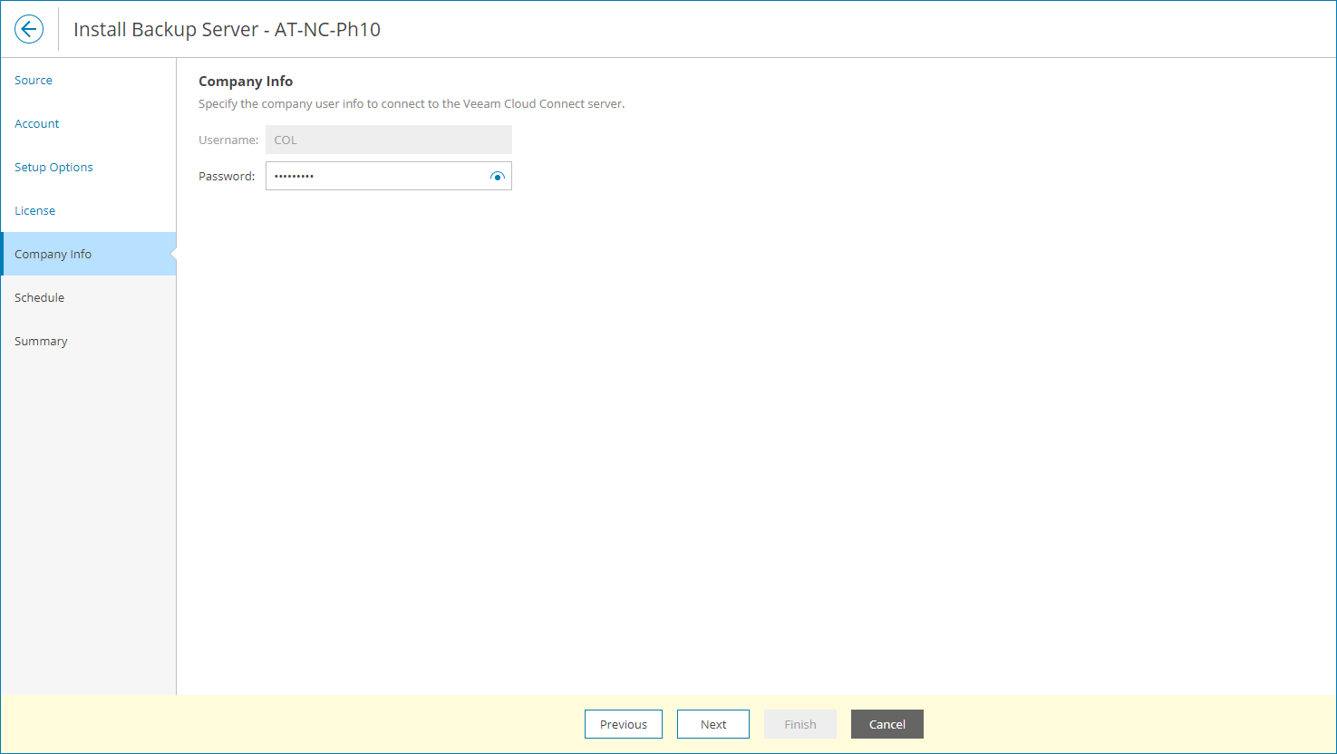Select the Password label text
This screenshot has width=1337, height=754.
tap(227, 176)
